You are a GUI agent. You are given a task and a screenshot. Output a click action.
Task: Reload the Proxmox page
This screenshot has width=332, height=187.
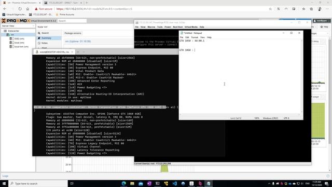coord(20,9)
